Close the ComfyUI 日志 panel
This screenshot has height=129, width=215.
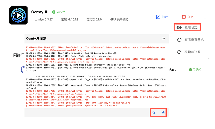pyautogui.click(x=164, y=39)
